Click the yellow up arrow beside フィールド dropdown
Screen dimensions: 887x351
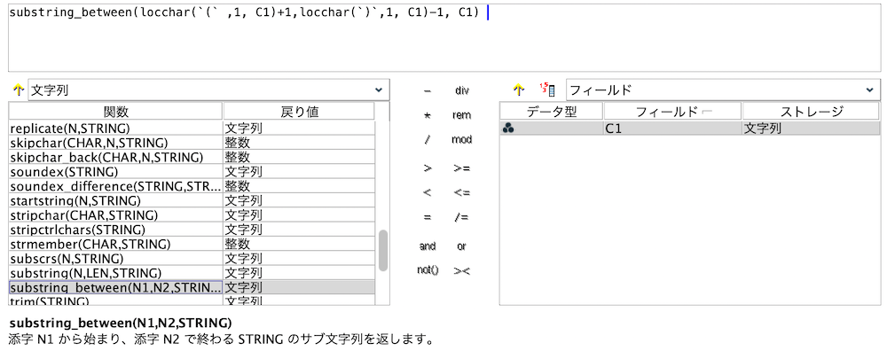(519, 90)
